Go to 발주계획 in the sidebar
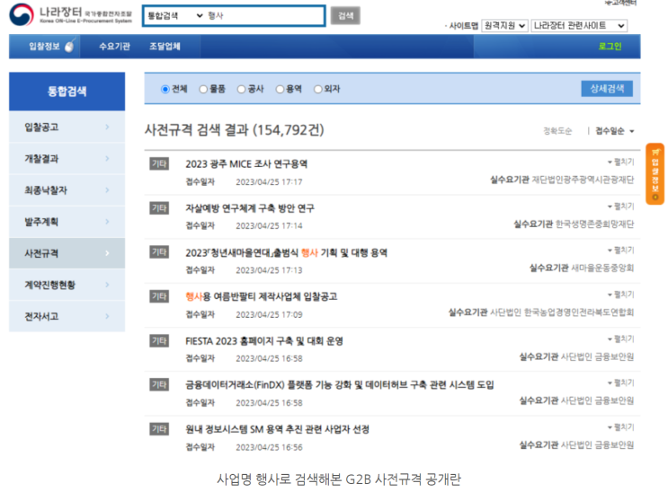The height and width of the screenshot is (492, 668). (67, 222)
